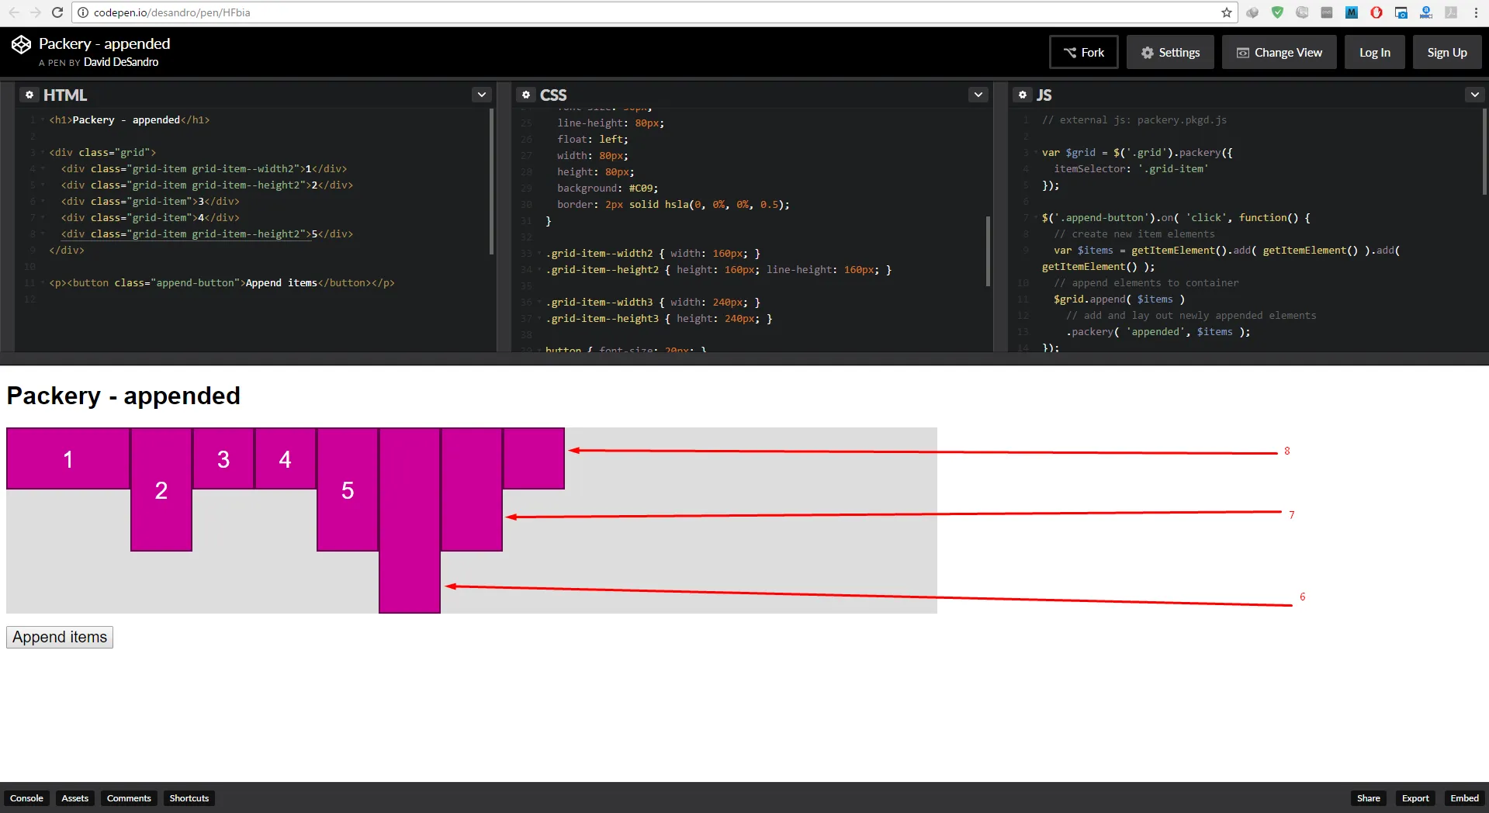Open the Chrome three-dot menu
Screen dimensions: 1489x813
pyautogui.click(x=1476, y=12)
